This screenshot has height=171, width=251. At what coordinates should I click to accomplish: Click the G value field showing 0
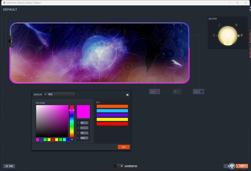tap(84, 128)
